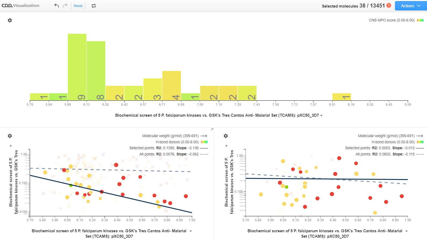Open histogram settings gear icon
The image size is (427, 239).
click(x=10, y=20)
